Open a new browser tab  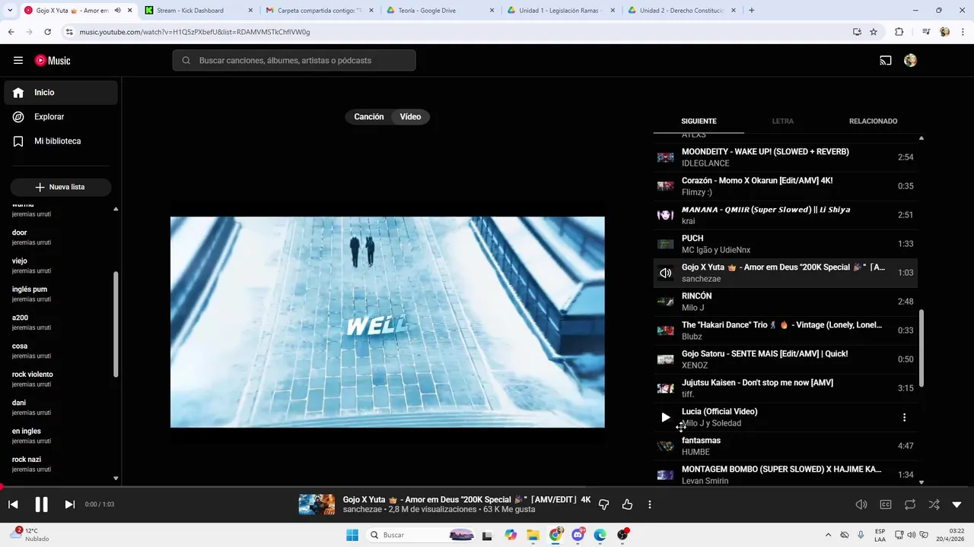[752, 11]
